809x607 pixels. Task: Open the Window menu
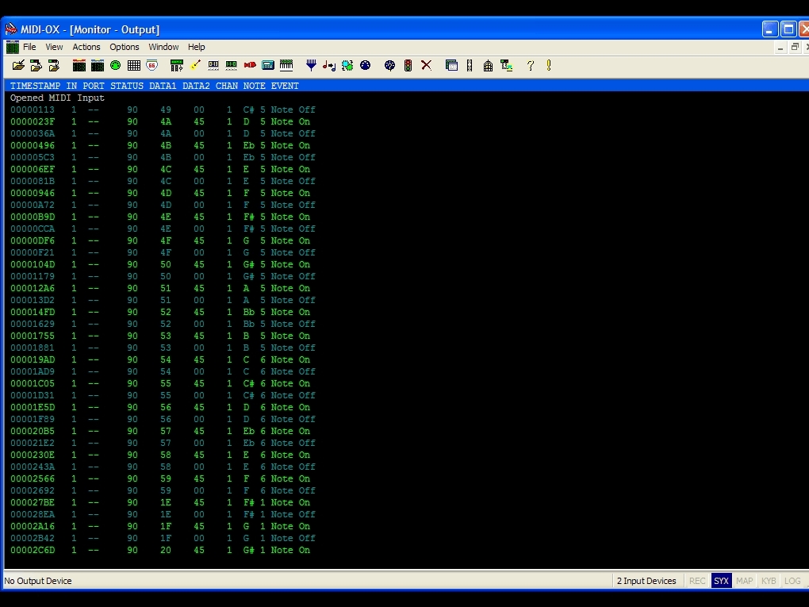pyautogui.click(x=163, y=47)
